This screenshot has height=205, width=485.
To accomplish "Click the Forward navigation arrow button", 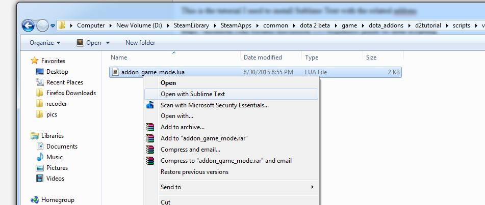I will 42,25.
